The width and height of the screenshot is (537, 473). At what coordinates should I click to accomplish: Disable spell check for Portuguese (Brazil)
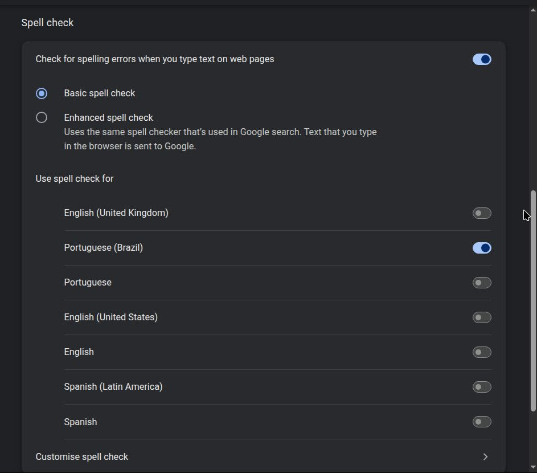coord(482,248)
